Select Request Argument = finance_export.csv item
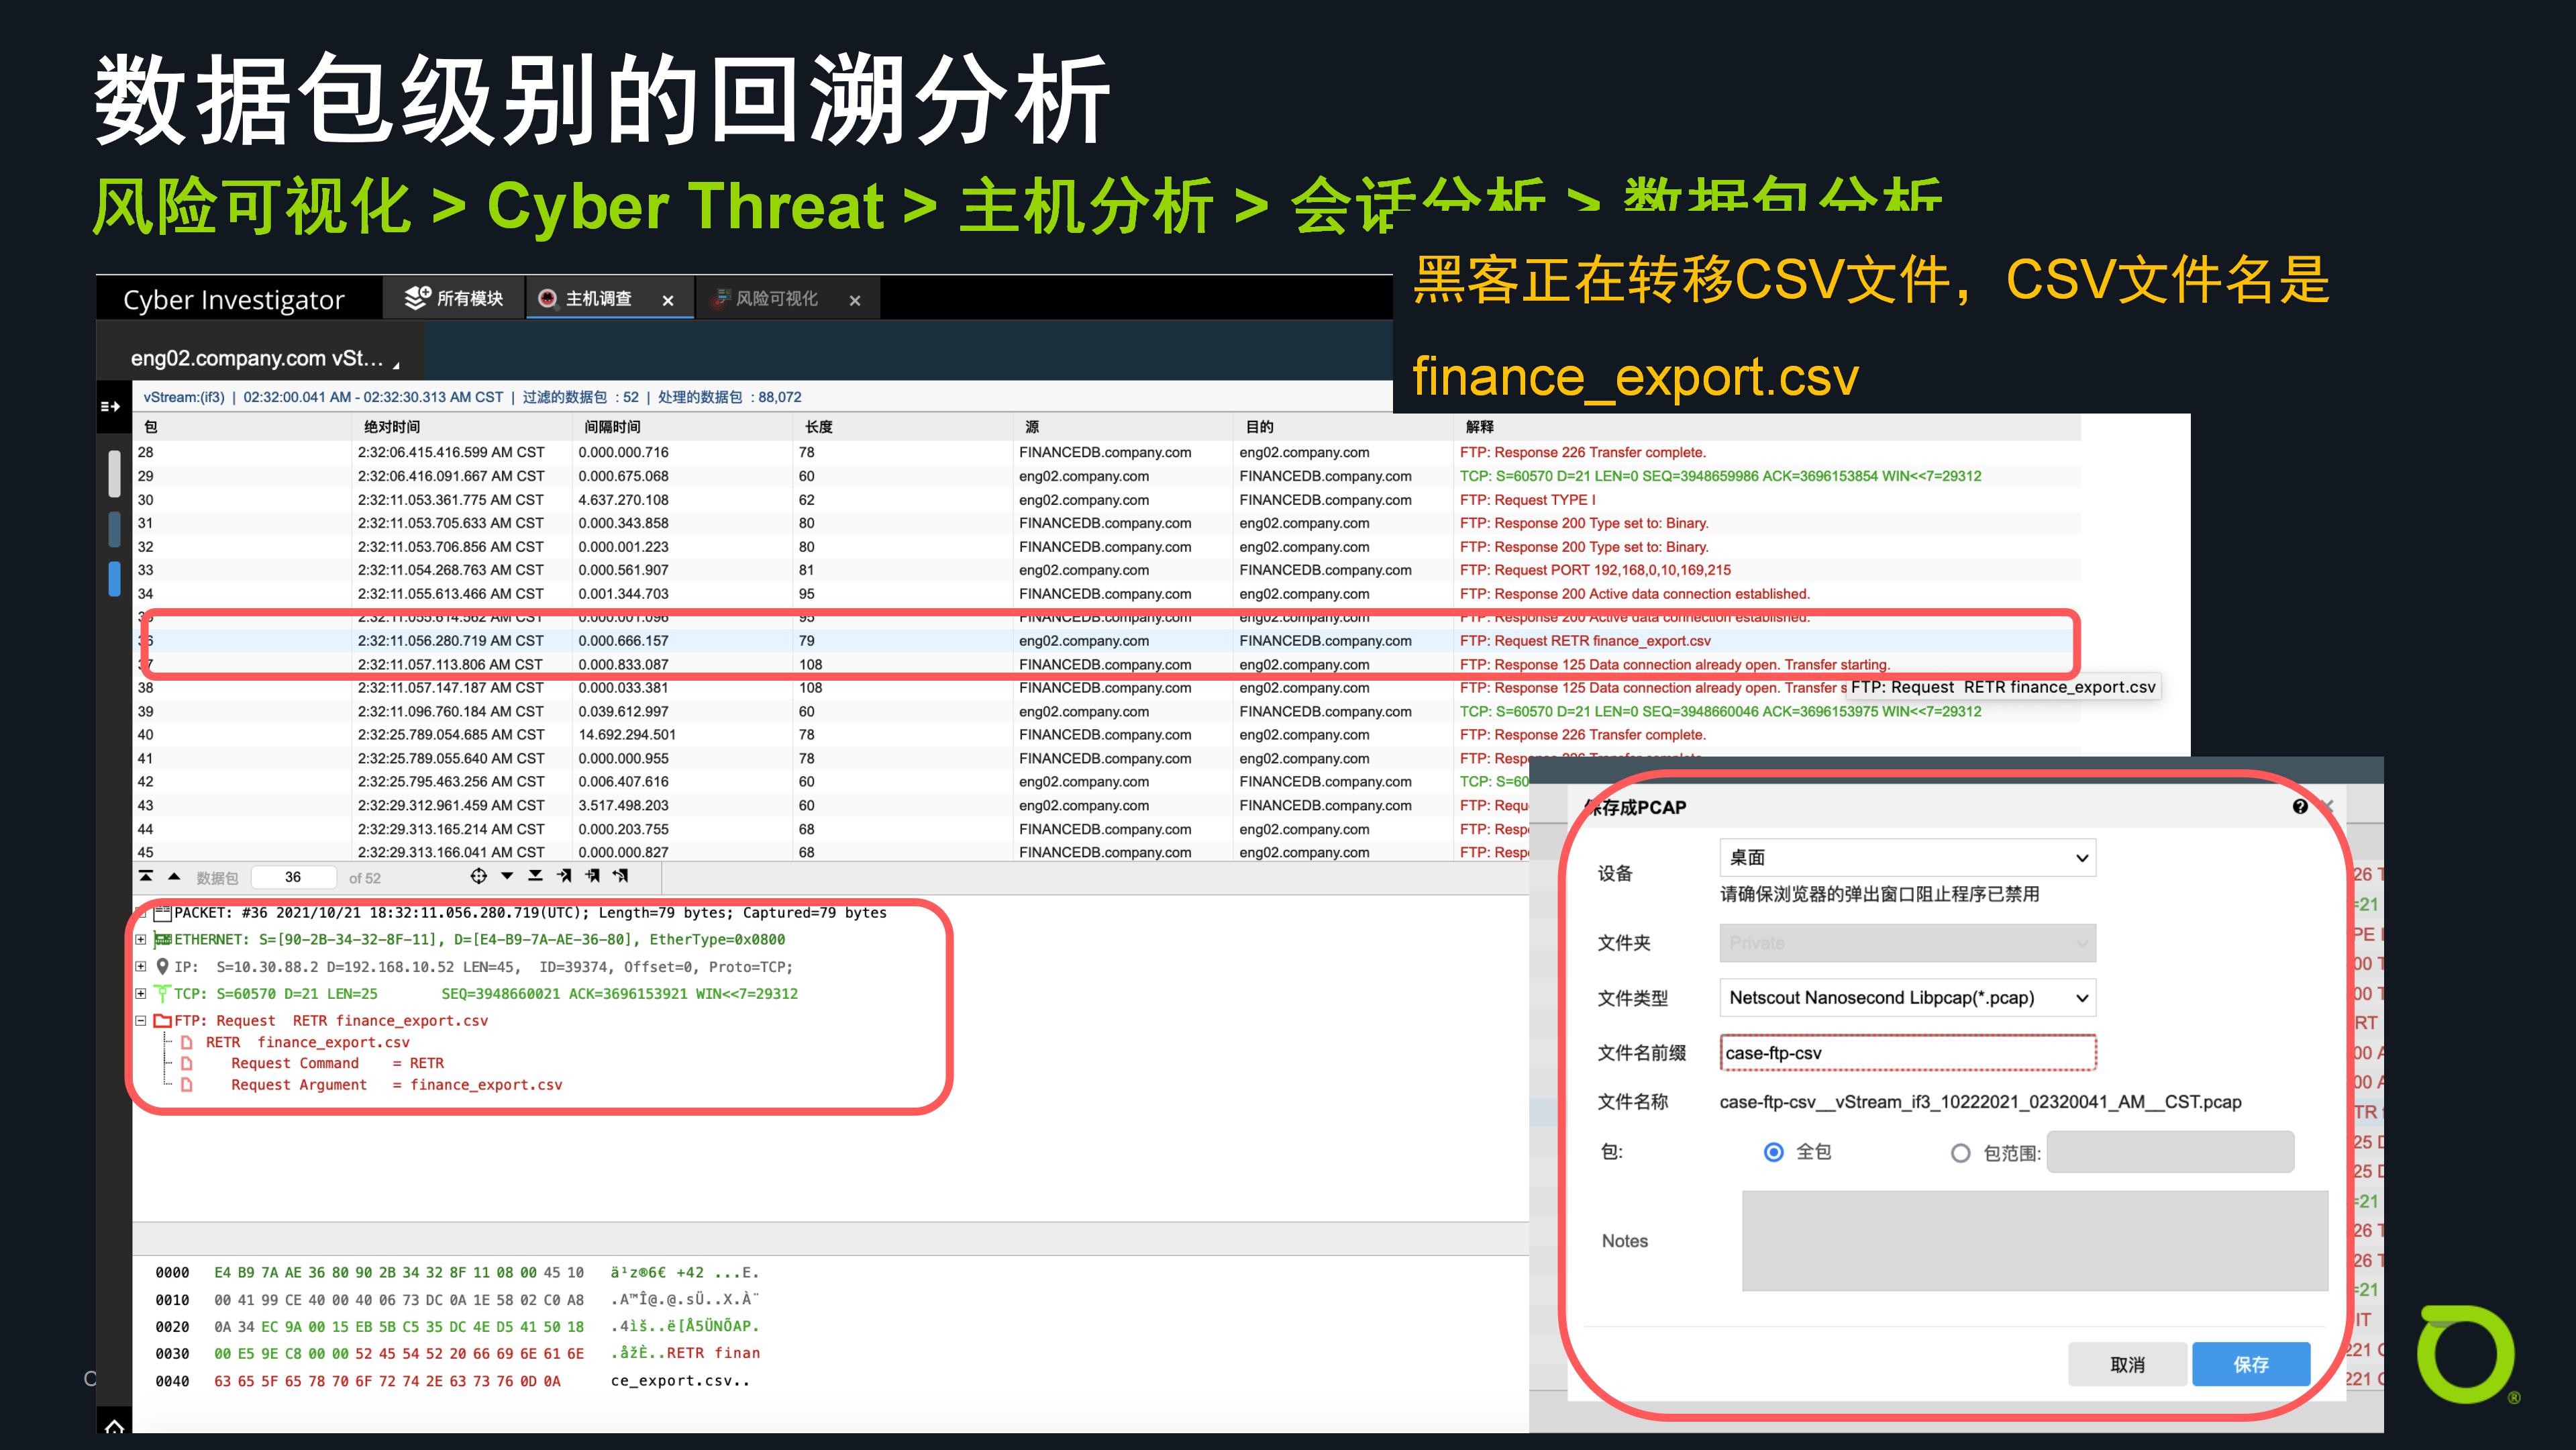The width and height of the screenshot is (2576, 1450). [396, 1085]
